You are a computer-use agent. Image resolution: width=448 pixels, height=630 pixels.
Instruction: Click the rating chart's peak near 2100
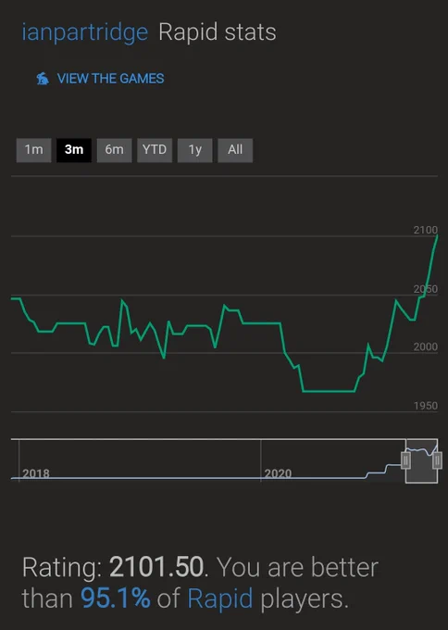click(436, 236)
